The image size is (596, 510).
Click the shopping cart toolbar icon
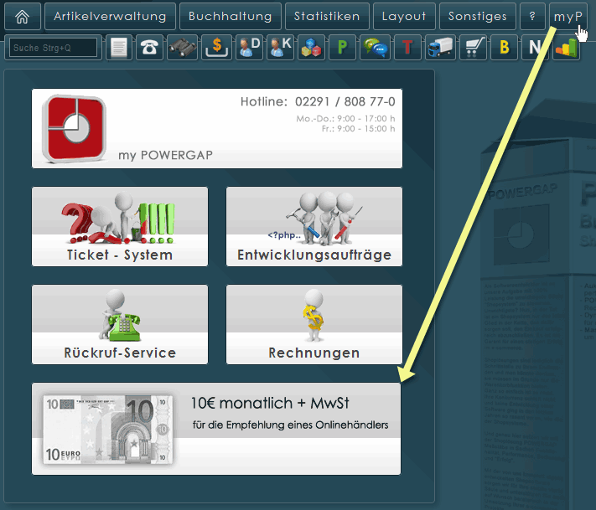(474, 48)
